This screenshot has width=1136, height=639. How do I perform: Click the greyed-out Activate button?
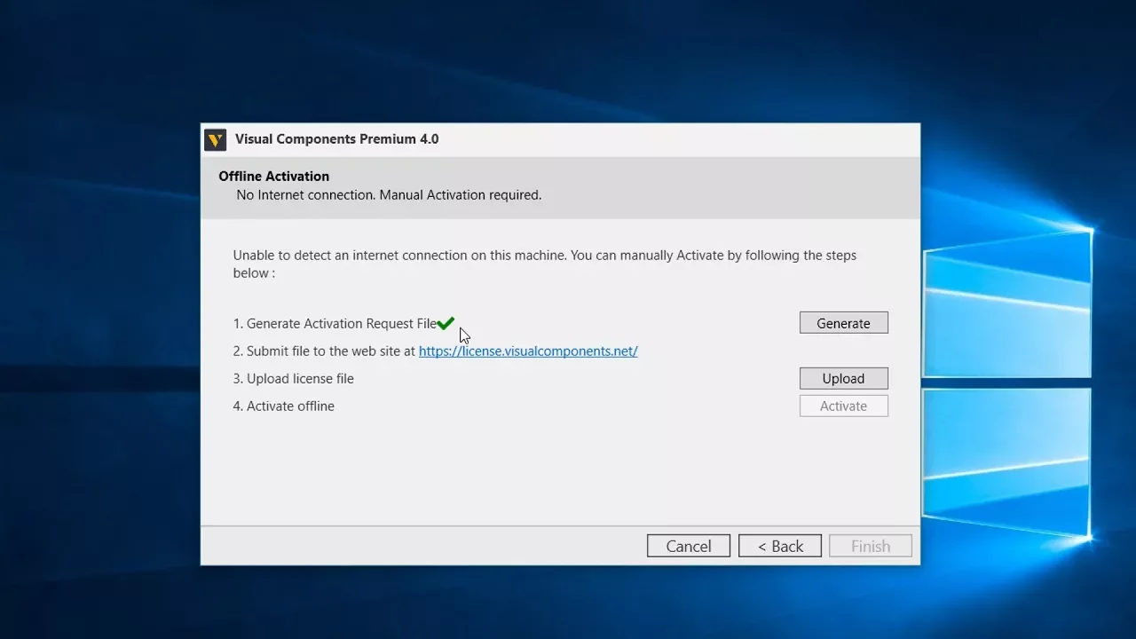point(843,406)
